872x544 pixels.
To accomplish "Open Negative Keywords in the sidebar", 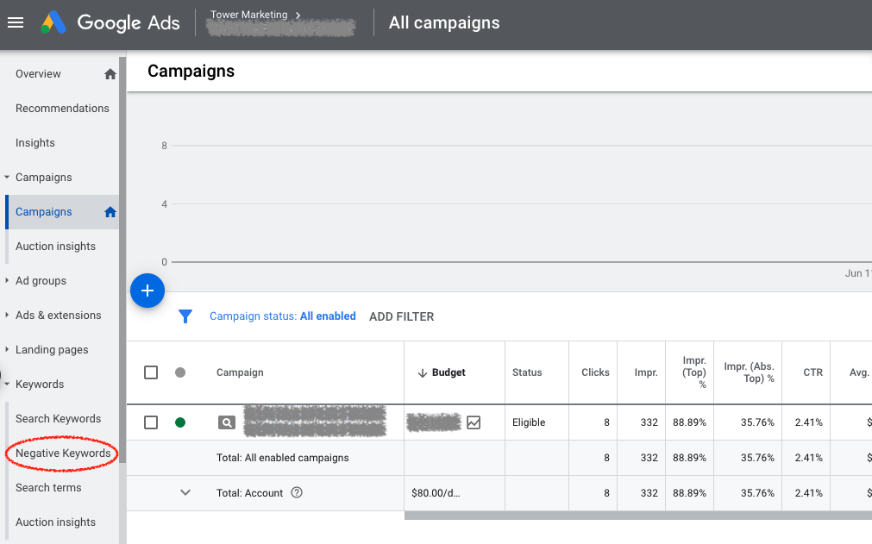I will pos(63,453).
